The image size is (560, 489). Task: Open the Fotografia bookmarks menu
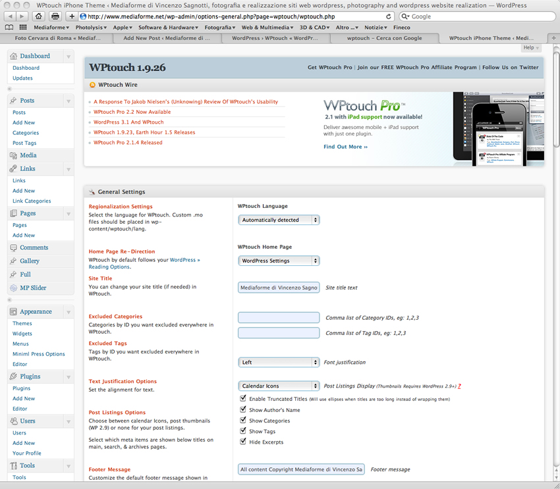pos(220,28)
